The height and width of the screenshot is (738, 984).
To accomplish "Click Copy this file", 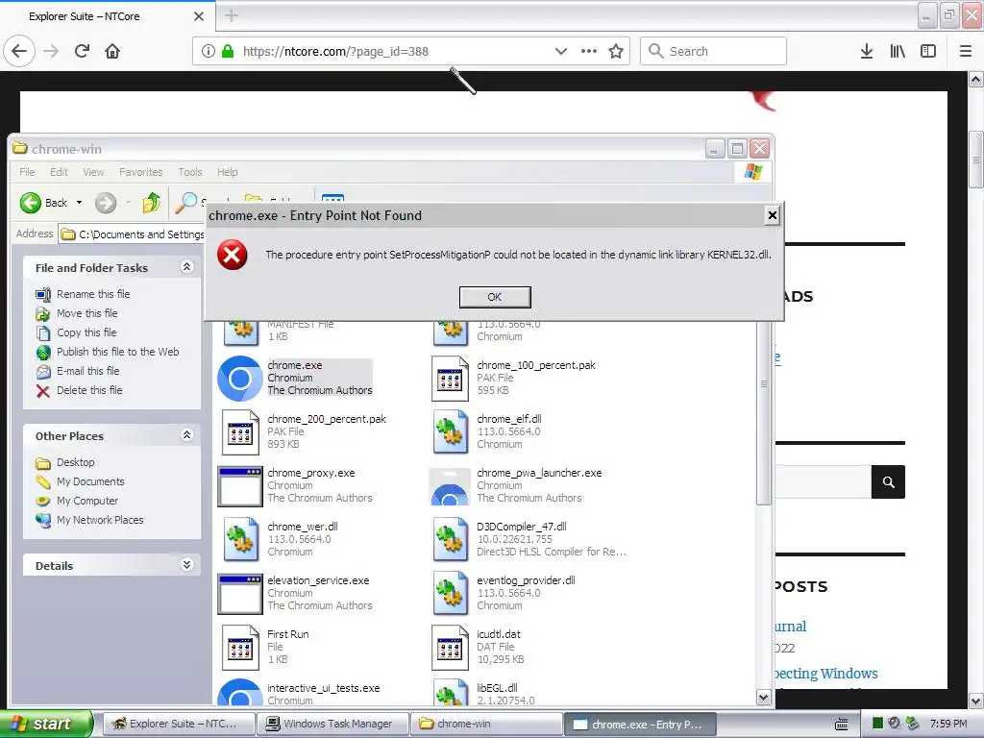I will coord(86,332).
